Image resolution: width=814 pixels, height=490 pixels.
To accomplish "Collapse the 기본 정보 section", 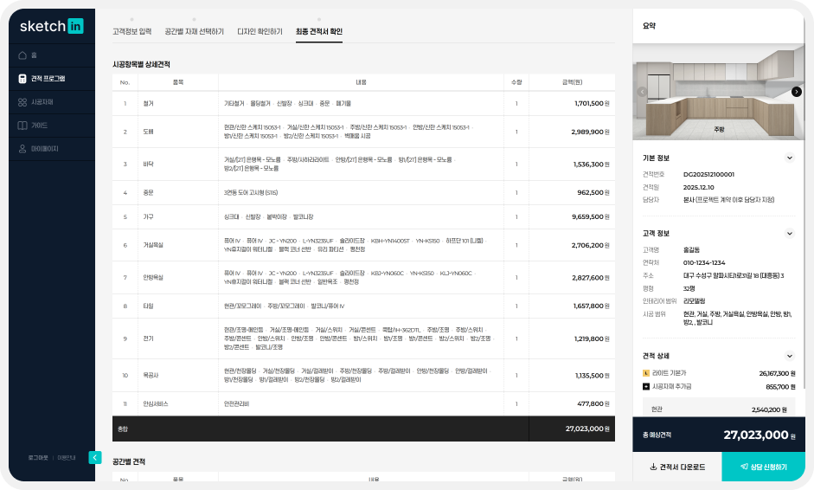I will [789, 158].
